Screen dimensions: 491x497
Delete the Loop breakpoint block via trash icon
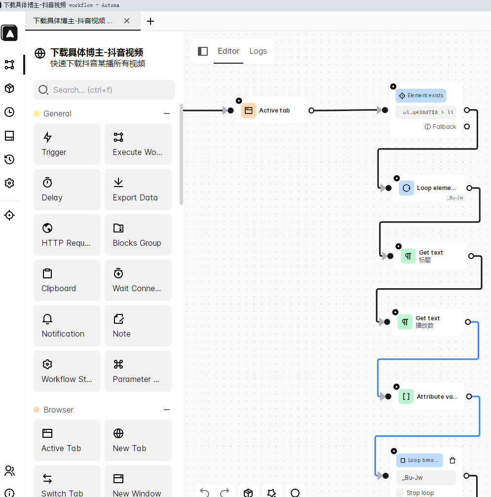(453, 460)
